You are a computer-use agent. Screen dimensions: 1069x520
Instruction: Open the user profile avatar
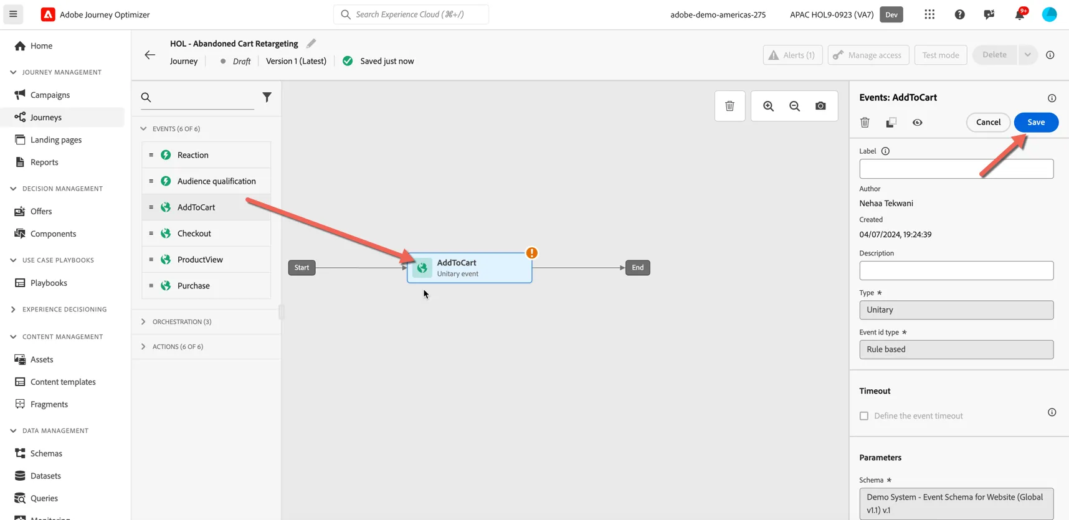pos(1050,14)
